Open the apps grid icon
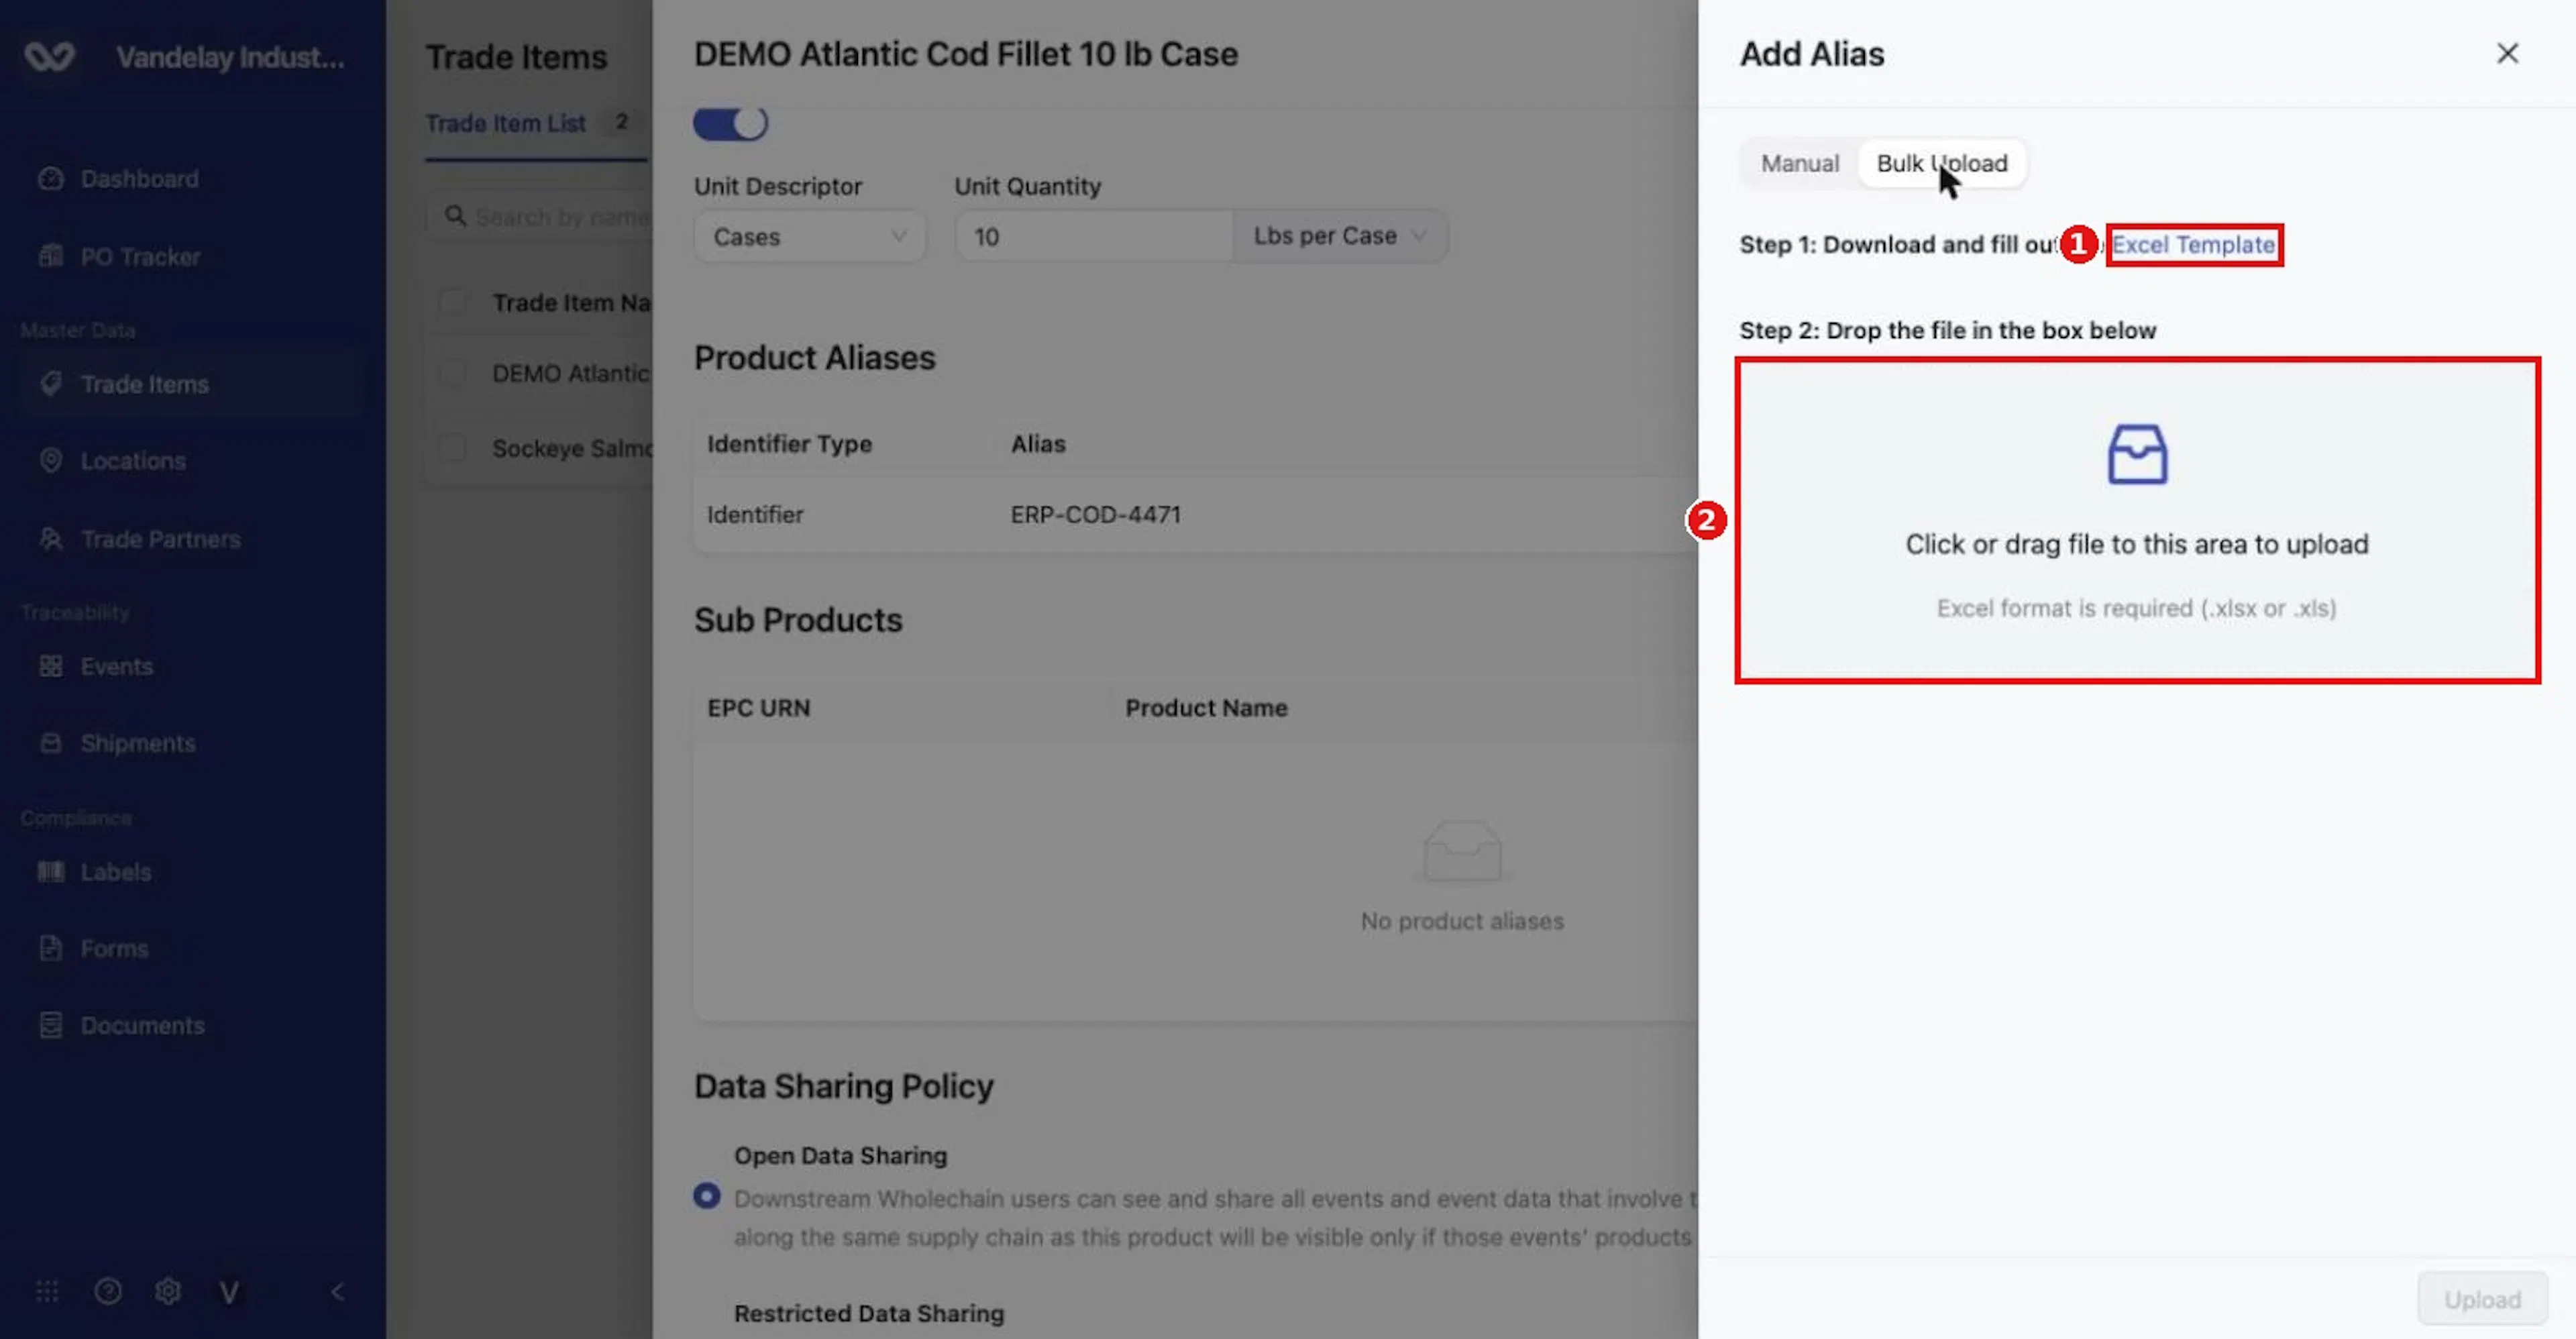This screenshot has width=2576, height=1339. [x=47, y=1291]
